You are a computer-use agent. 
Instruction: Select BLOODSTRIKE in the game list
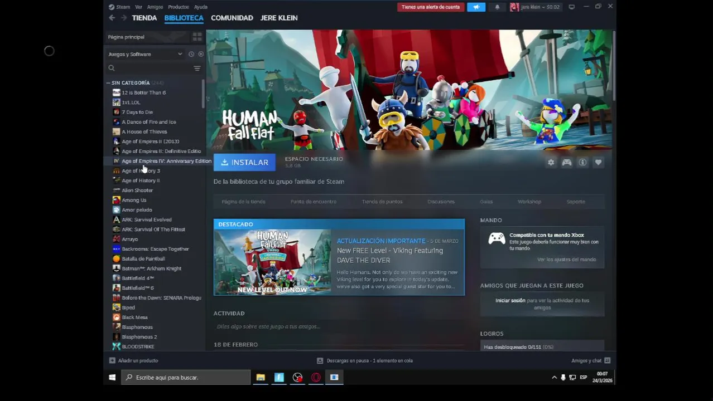coord(138,346)
